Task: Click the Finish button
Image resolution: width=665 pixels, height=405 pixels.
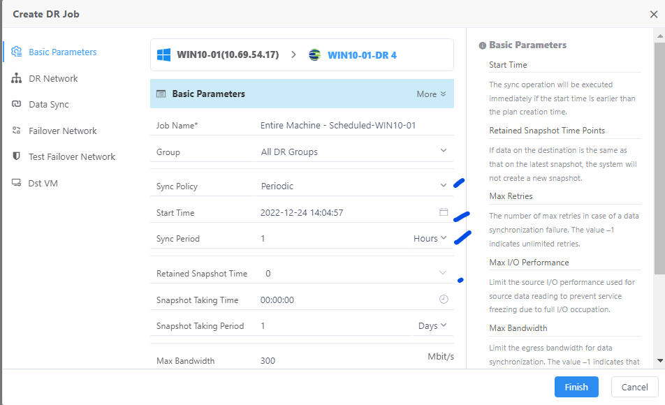Action: (x=576, y=387)
